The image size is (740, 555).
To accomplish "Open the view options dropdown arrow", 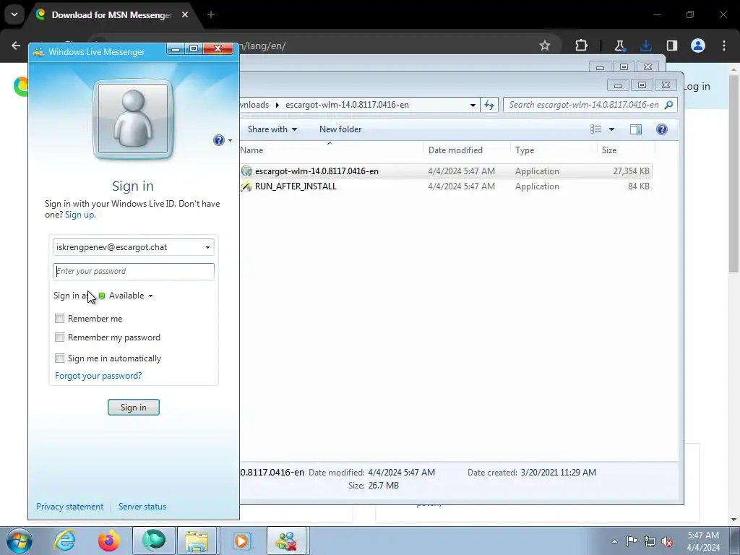I will 611,129.
